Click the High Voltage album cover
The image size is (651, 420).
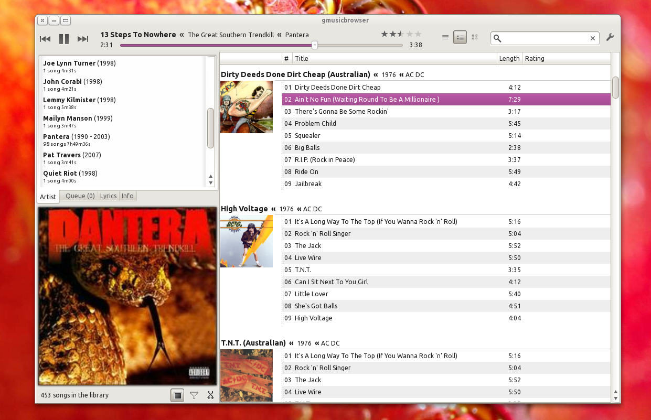(x=247, y=241)
